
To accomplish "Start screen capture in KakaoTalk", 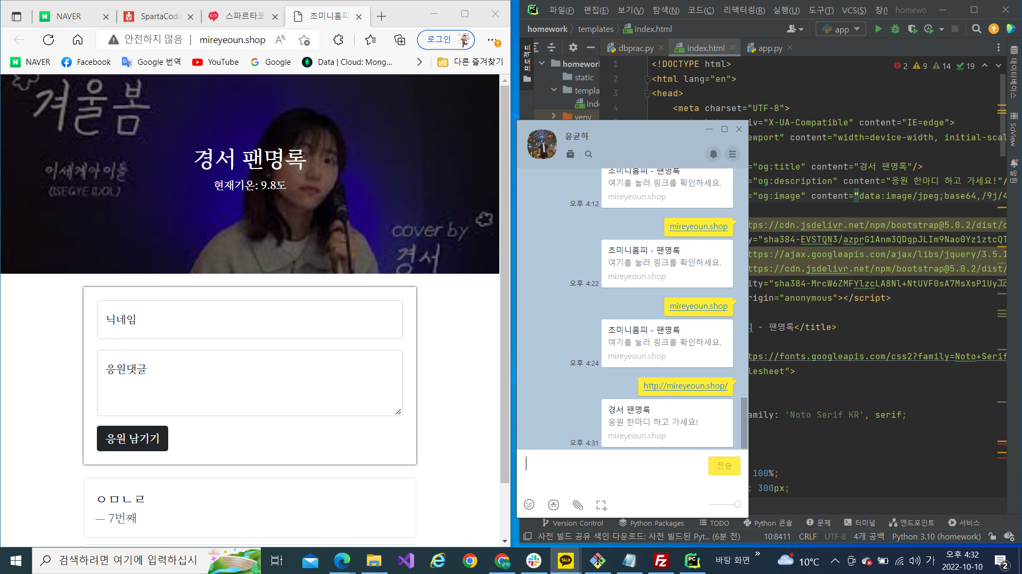I will coord(601,505).
